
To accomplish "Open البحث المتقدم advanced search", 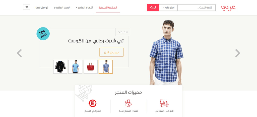I will (x=62, y=7).
